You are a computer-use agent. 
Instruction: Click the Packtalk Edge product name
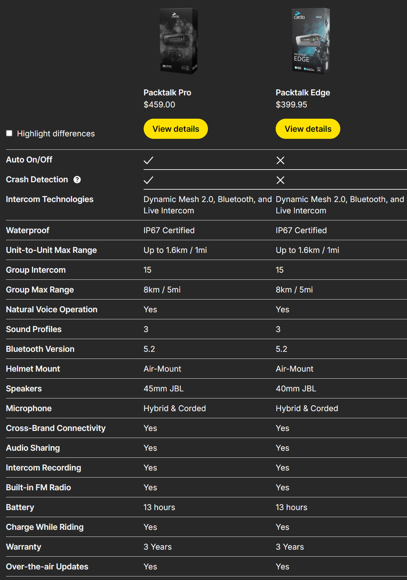(x=303, y=93)
